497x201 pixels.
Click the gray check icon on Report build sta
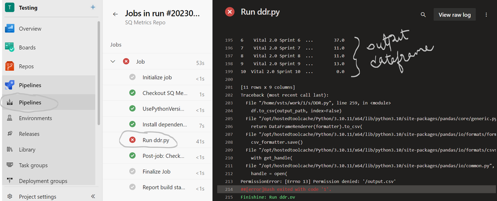[132, 187]
